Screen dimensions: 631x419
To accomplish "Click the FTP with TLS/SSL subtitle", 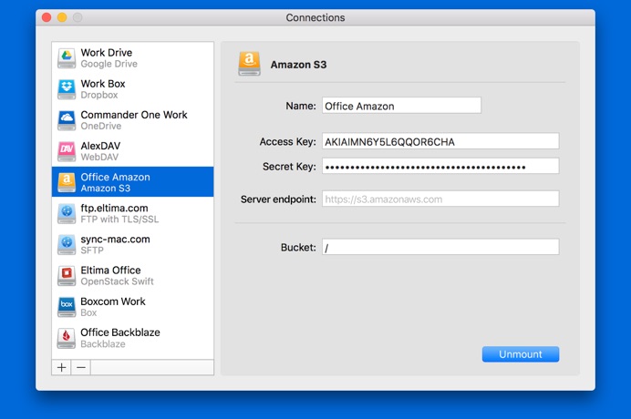I will tap(119, 220).
